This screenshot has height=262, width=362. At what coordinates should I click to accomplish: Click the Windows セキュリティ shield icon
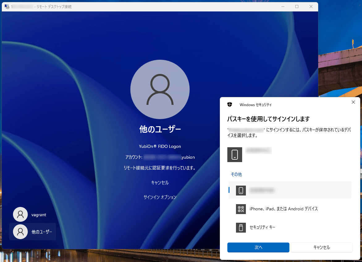coord(229,105)
